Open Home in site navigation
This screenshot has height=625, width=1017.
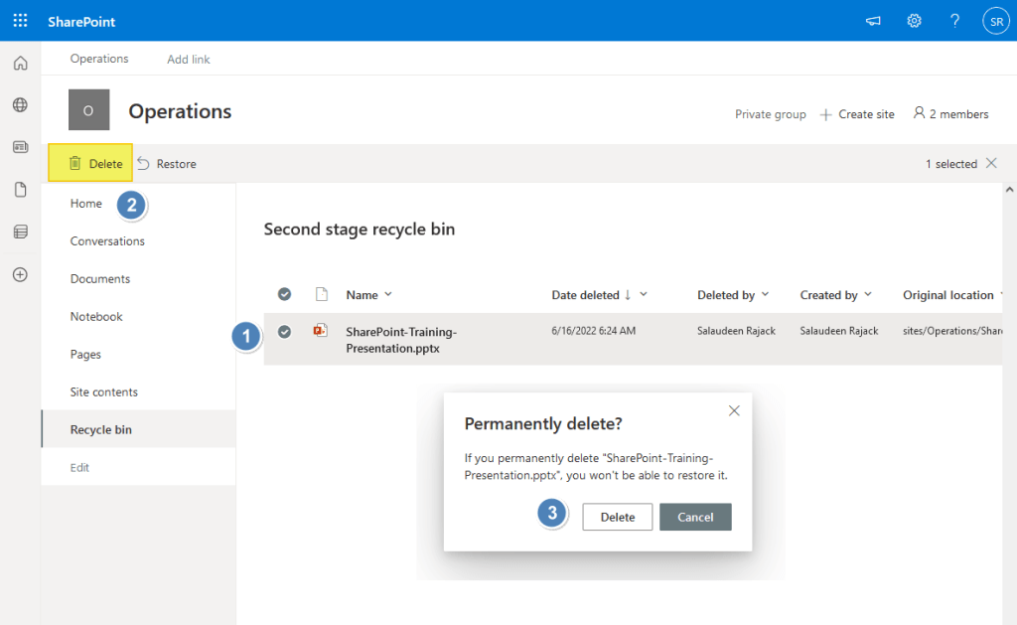point(85,203)
